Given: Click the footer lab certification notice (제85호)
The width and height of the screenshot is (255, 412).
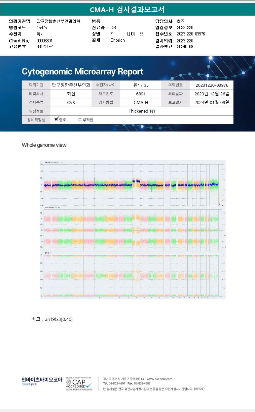Looking at the screenshot, I should click(x=154, y=389).
